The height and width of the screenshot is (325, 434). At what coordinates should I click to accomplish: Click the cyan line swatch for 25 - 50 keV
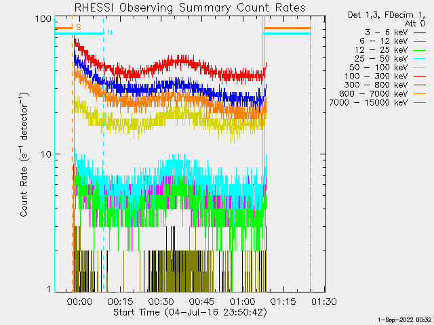(420, 59)
